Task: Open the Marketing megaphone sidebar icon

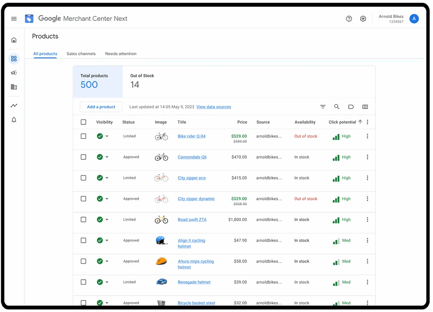Action: tap(14, 73)
